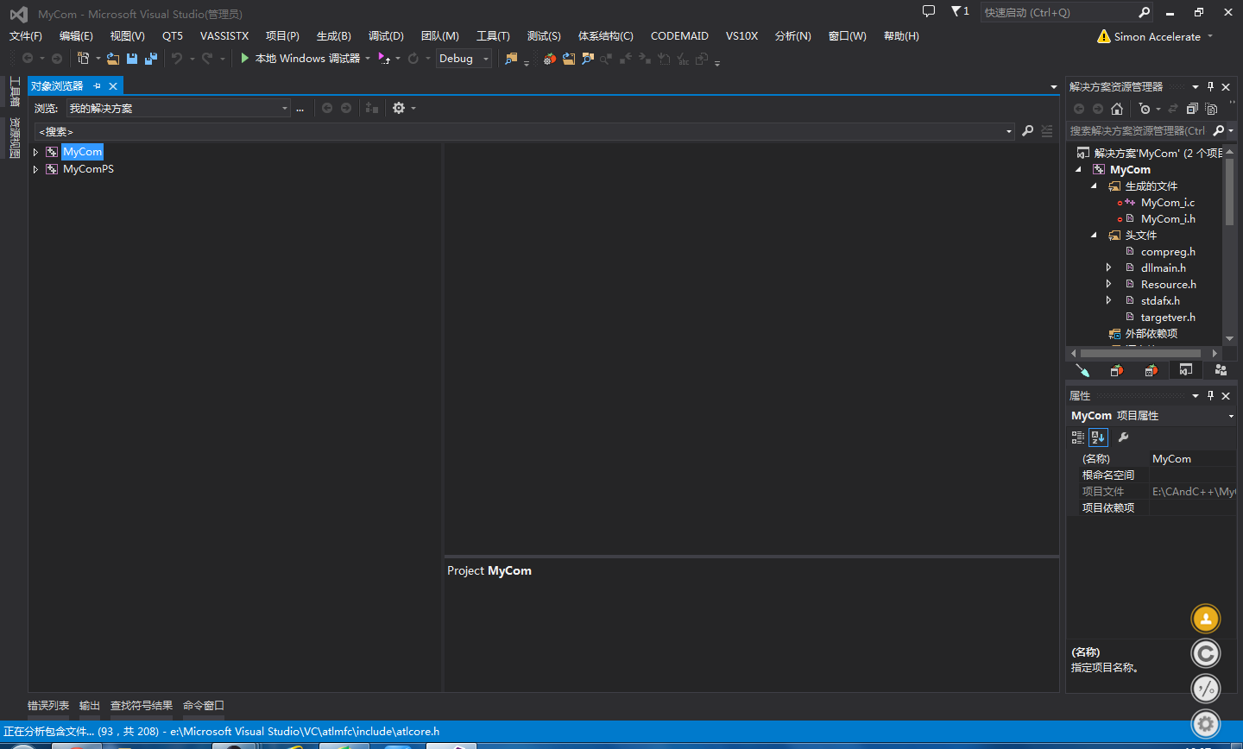Open the 命令窗口 tab

pyautogui.click(x=204, y=706)
